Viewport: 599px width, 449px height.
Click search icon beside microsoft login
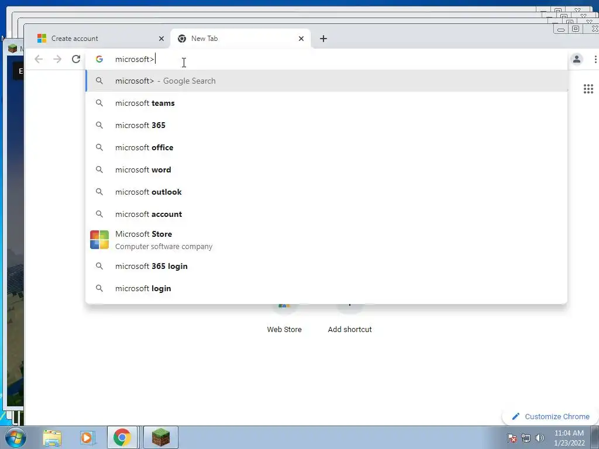99,288
